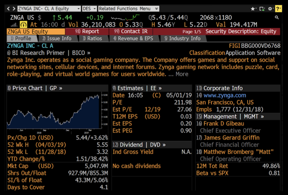Go forward with the right arrow
Screen dimensions: 288x195
(14, 9)
